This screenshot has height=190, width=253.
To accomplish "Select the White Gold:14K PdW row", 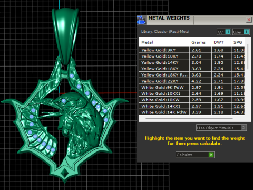I will pos(192,112).
